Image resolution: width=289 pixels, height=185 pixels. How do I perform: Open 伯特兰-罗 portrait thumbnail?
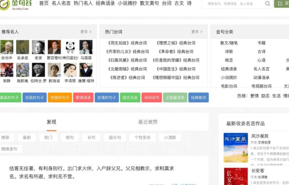(38, 70)
